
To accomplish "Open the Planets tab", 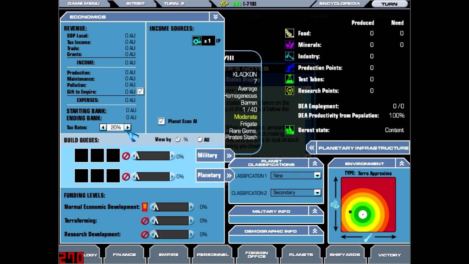I will (x=301, y=254).
